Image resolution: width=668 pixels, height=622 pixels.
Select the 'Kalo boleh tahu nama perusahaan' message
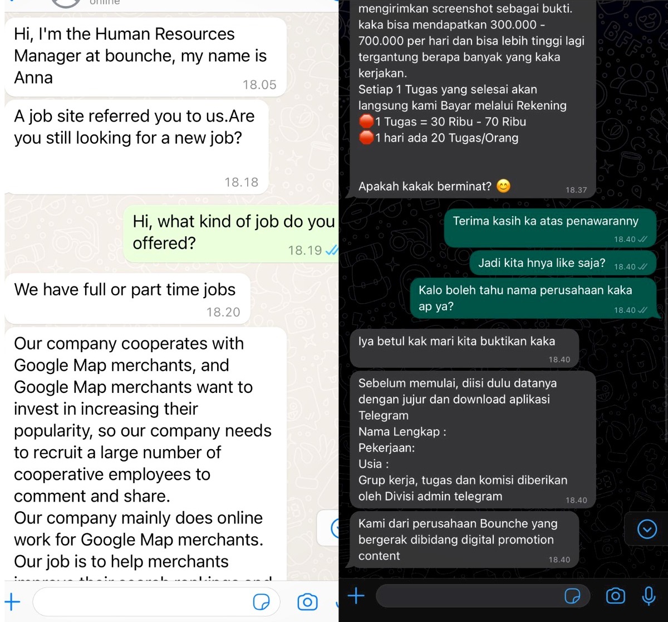coord(533,299)
